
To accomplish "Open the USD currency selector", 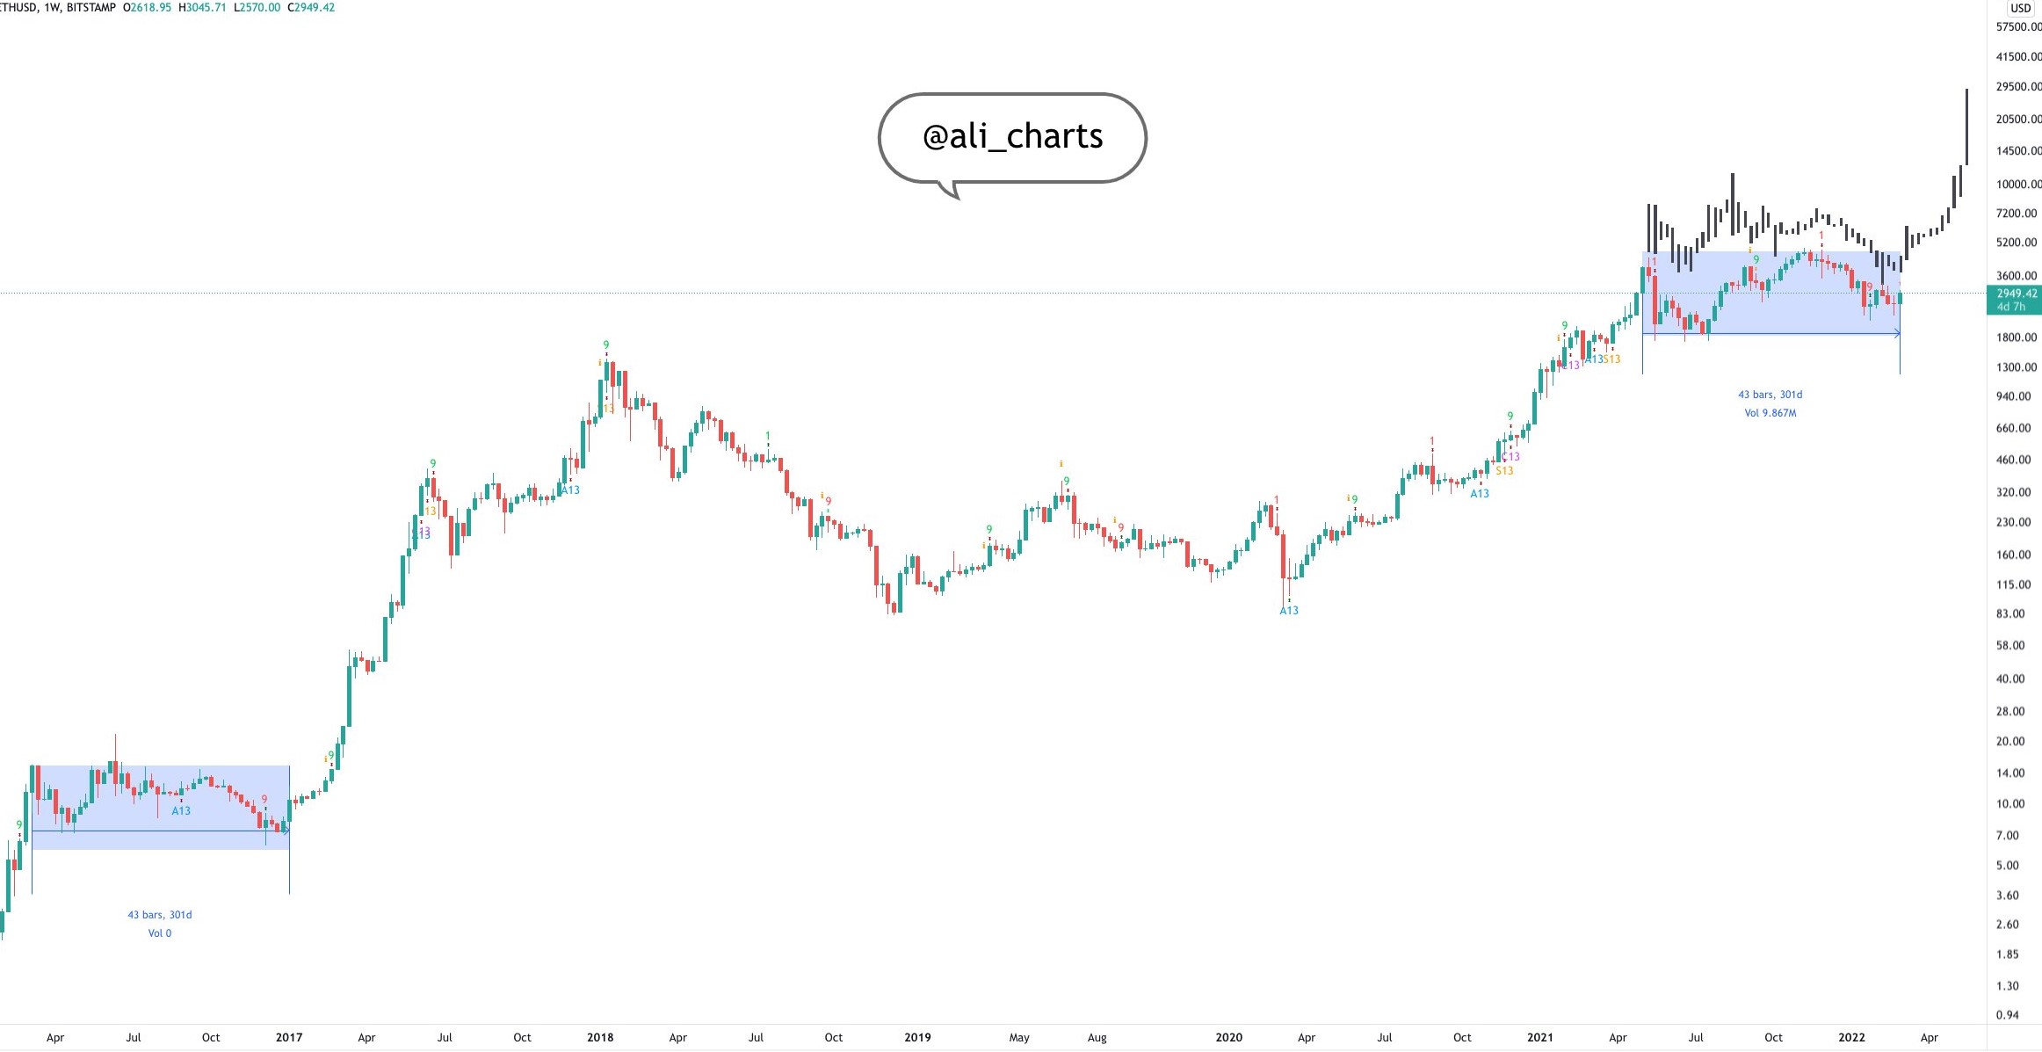I will [x=2020, y=8].
